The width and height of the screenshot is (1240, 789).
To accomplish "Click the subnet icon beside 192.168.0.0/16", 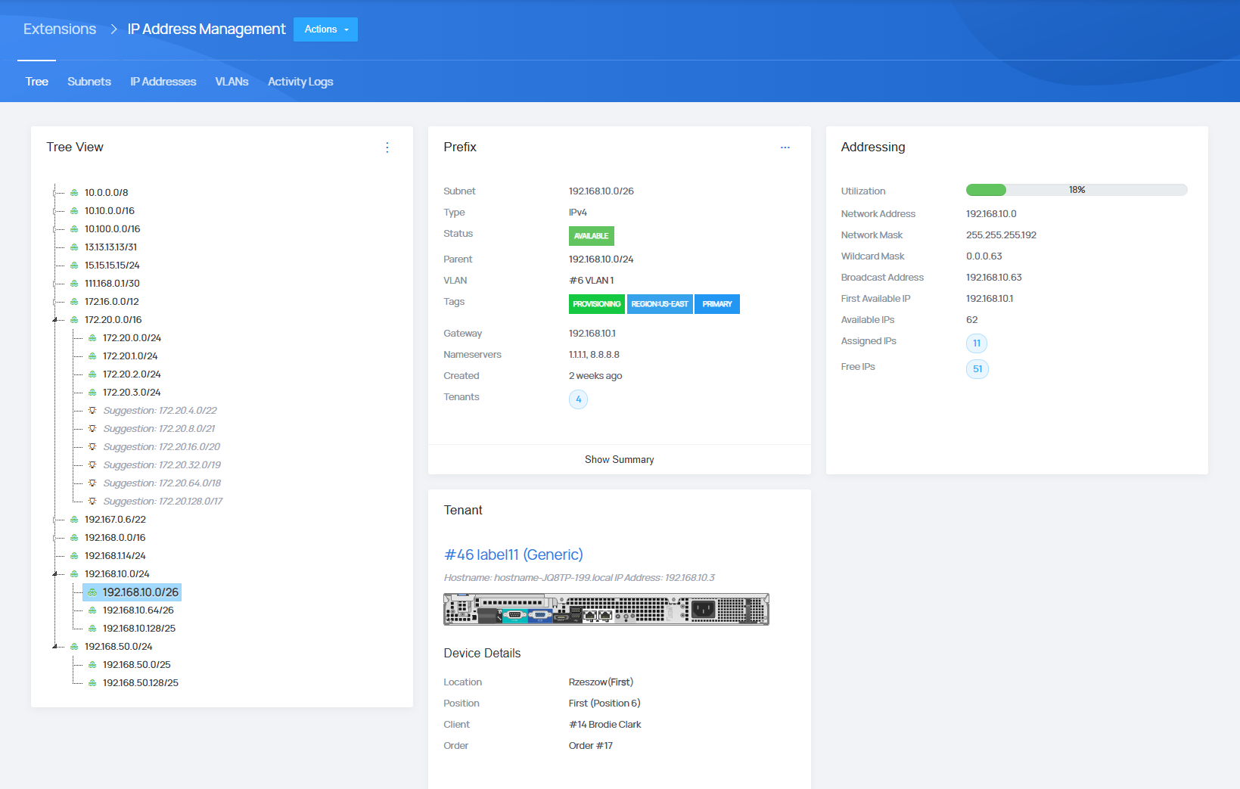I will tap(74, 538).
